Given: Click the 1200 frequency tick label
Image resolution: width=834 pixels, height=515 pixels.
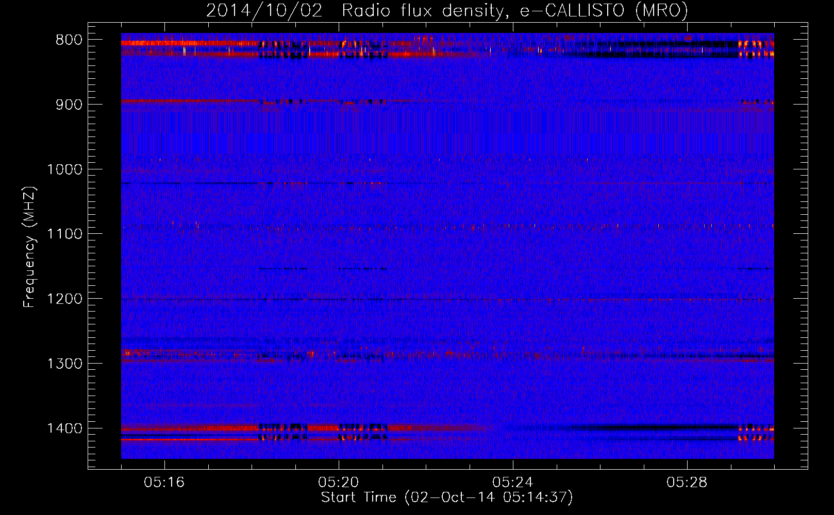Looking at the screenshot, I should click(64, 299).
